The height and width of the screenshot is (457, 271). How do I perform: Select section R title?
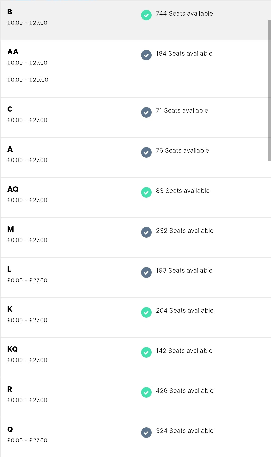pyautogui.click(x=10, y=389)
